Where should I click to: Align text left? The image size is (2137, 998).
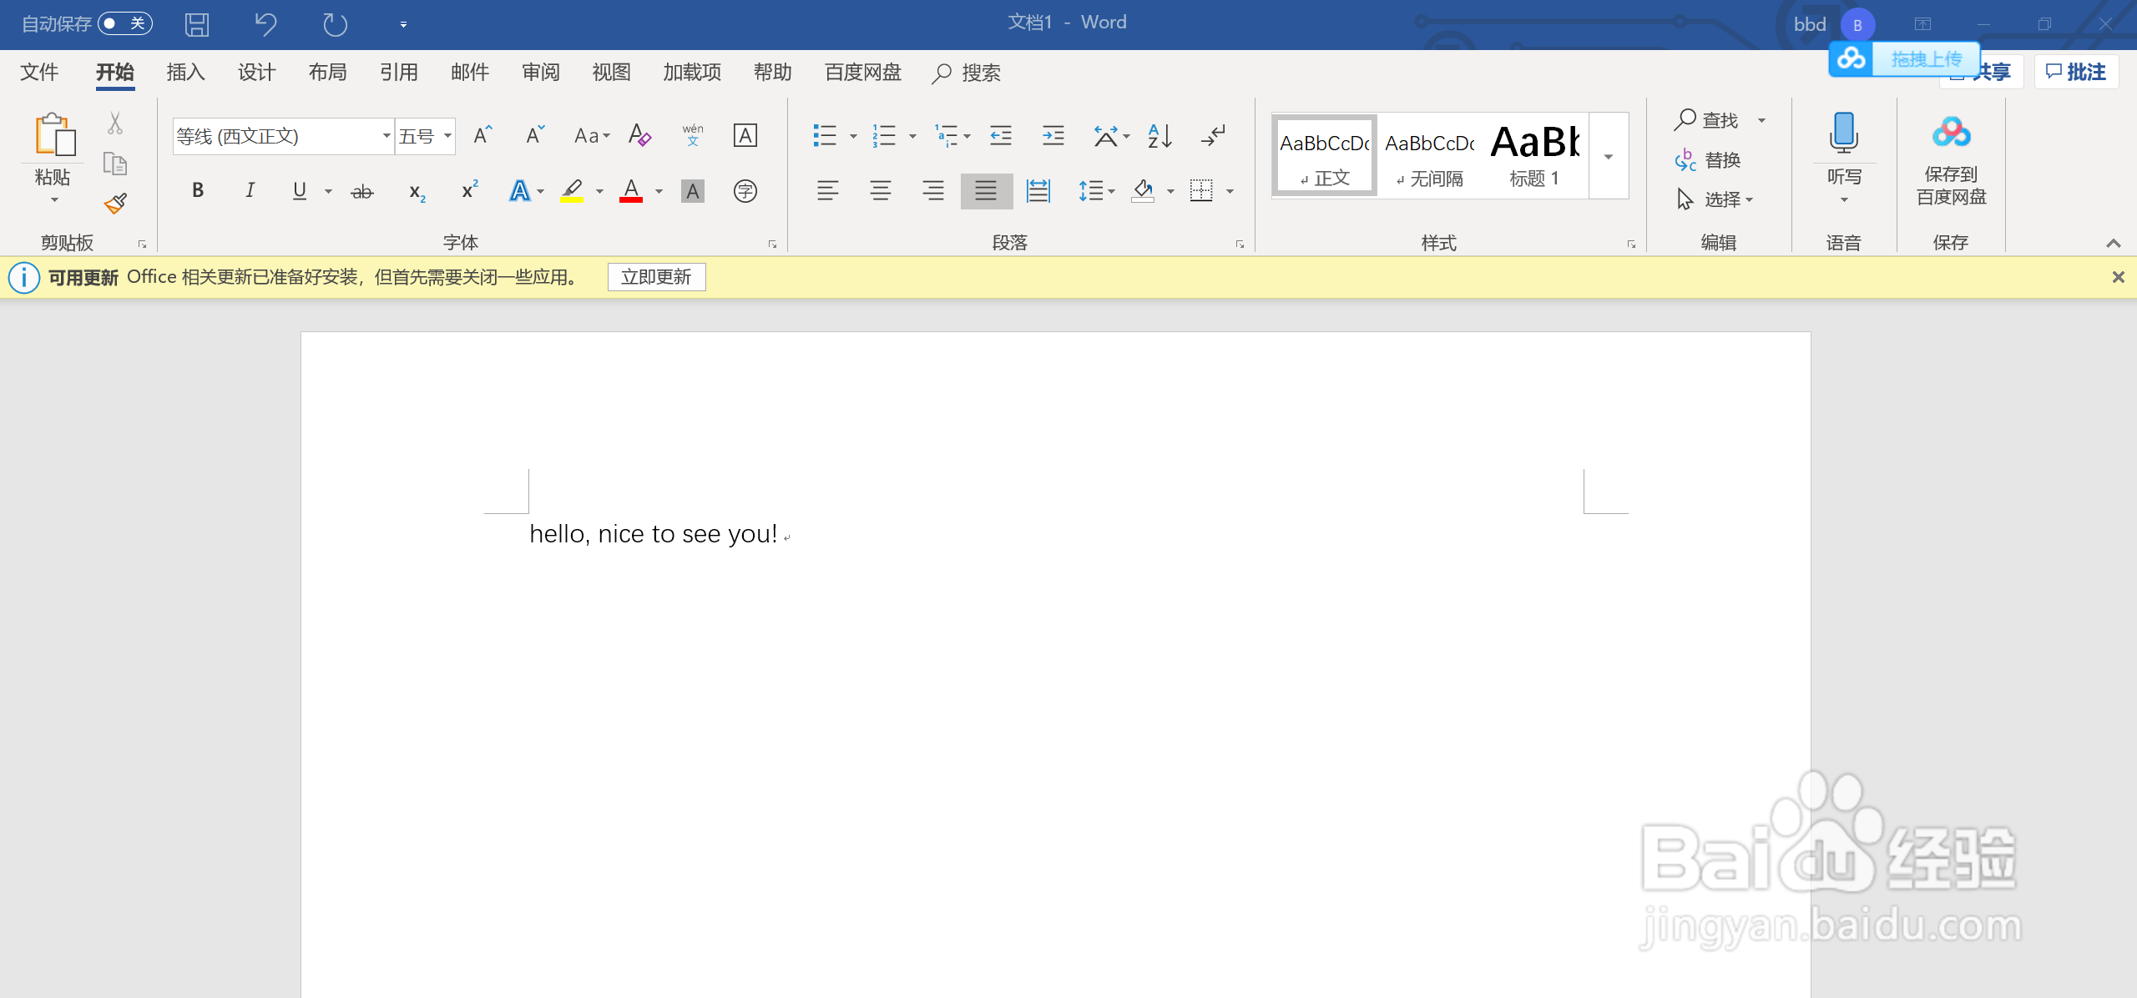(827, 191)
